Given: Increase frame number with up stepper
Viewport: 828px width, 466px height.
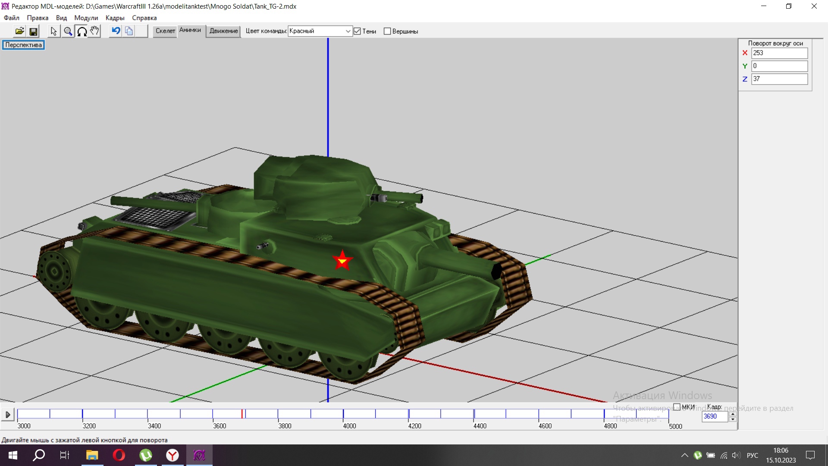Looking at the screenshot, I should coord(732,414).
